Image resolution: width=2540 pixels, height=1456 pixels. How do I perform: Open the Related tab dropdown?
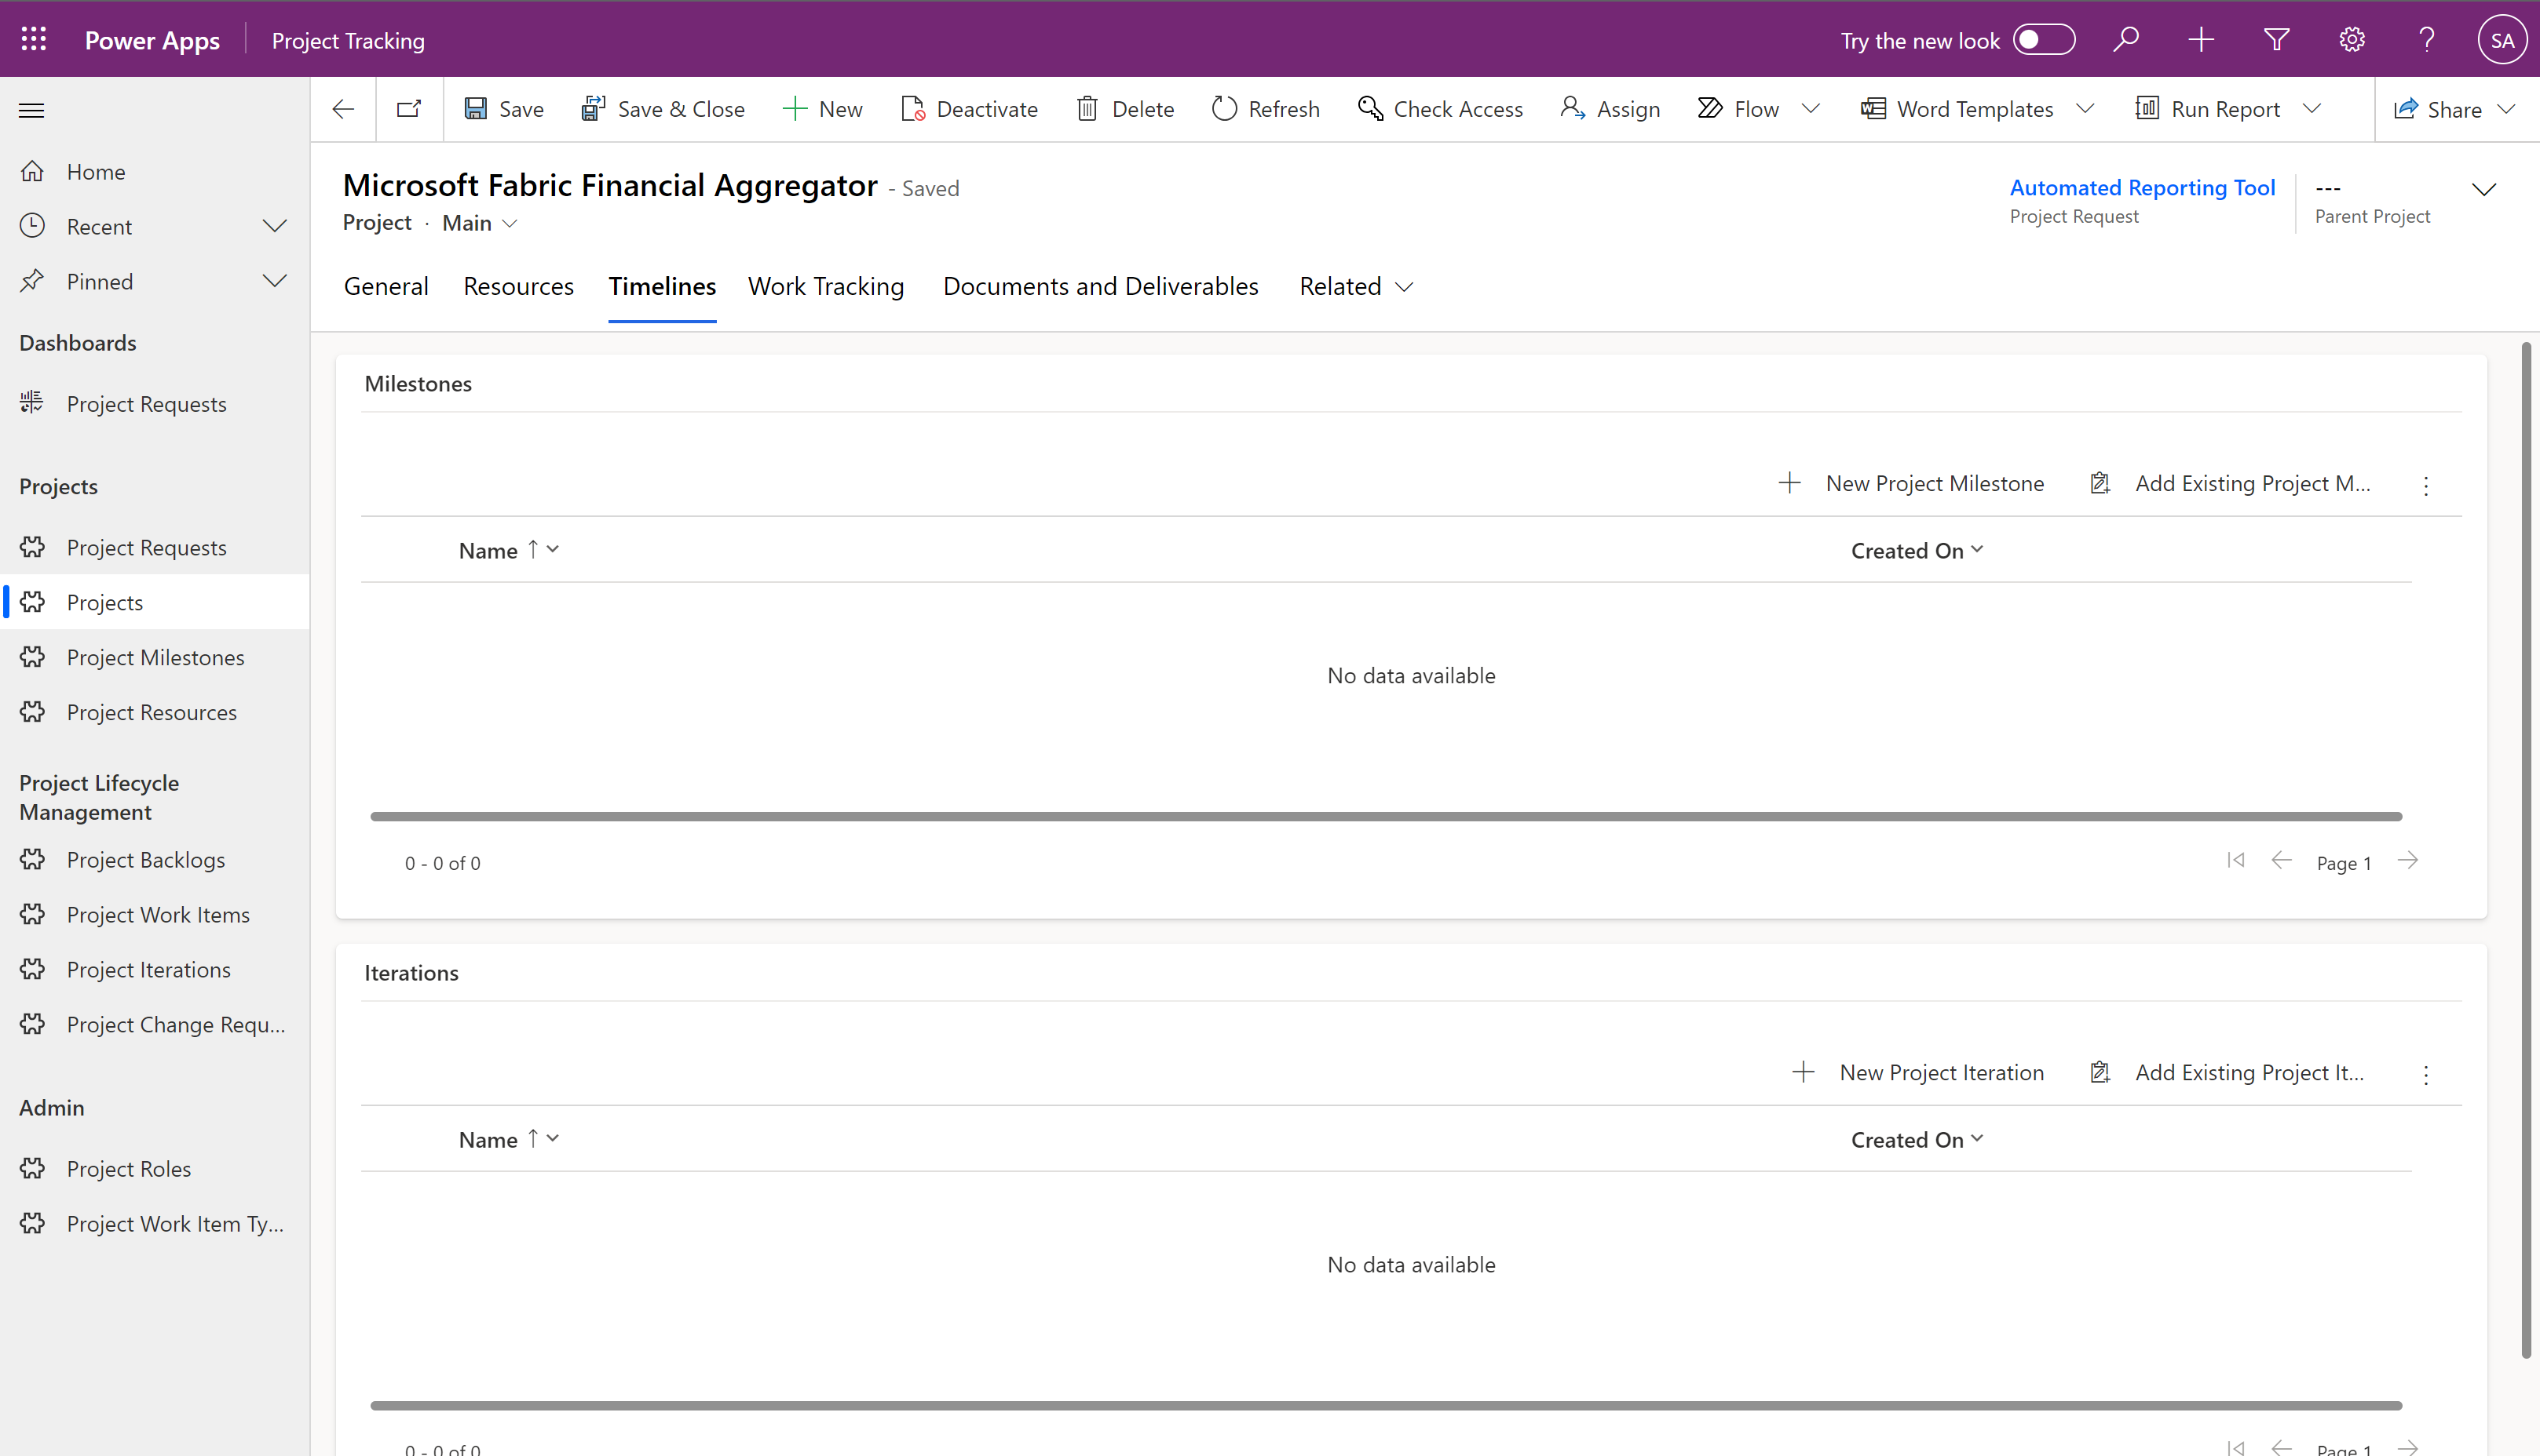pos(1356,286)
